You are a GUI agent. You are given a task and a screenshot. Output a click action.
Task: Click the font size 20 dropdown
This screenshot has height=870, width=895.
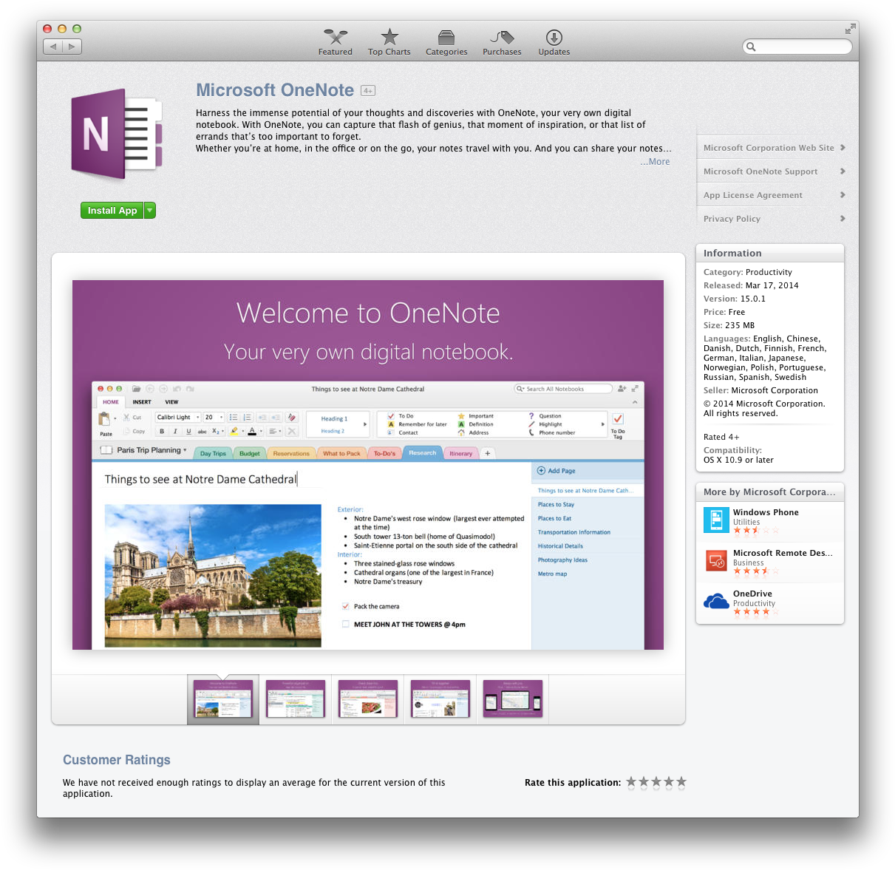[214, 418]
